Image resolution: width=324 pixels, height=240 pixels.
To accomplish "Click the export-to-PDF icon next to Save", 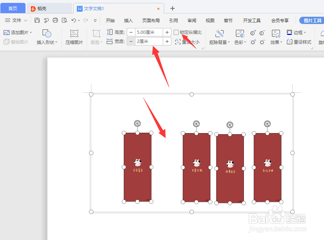I will [x=46, y=20].
